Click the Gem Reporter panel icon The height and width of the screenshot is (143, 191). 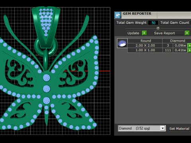[x=118, y=15]
